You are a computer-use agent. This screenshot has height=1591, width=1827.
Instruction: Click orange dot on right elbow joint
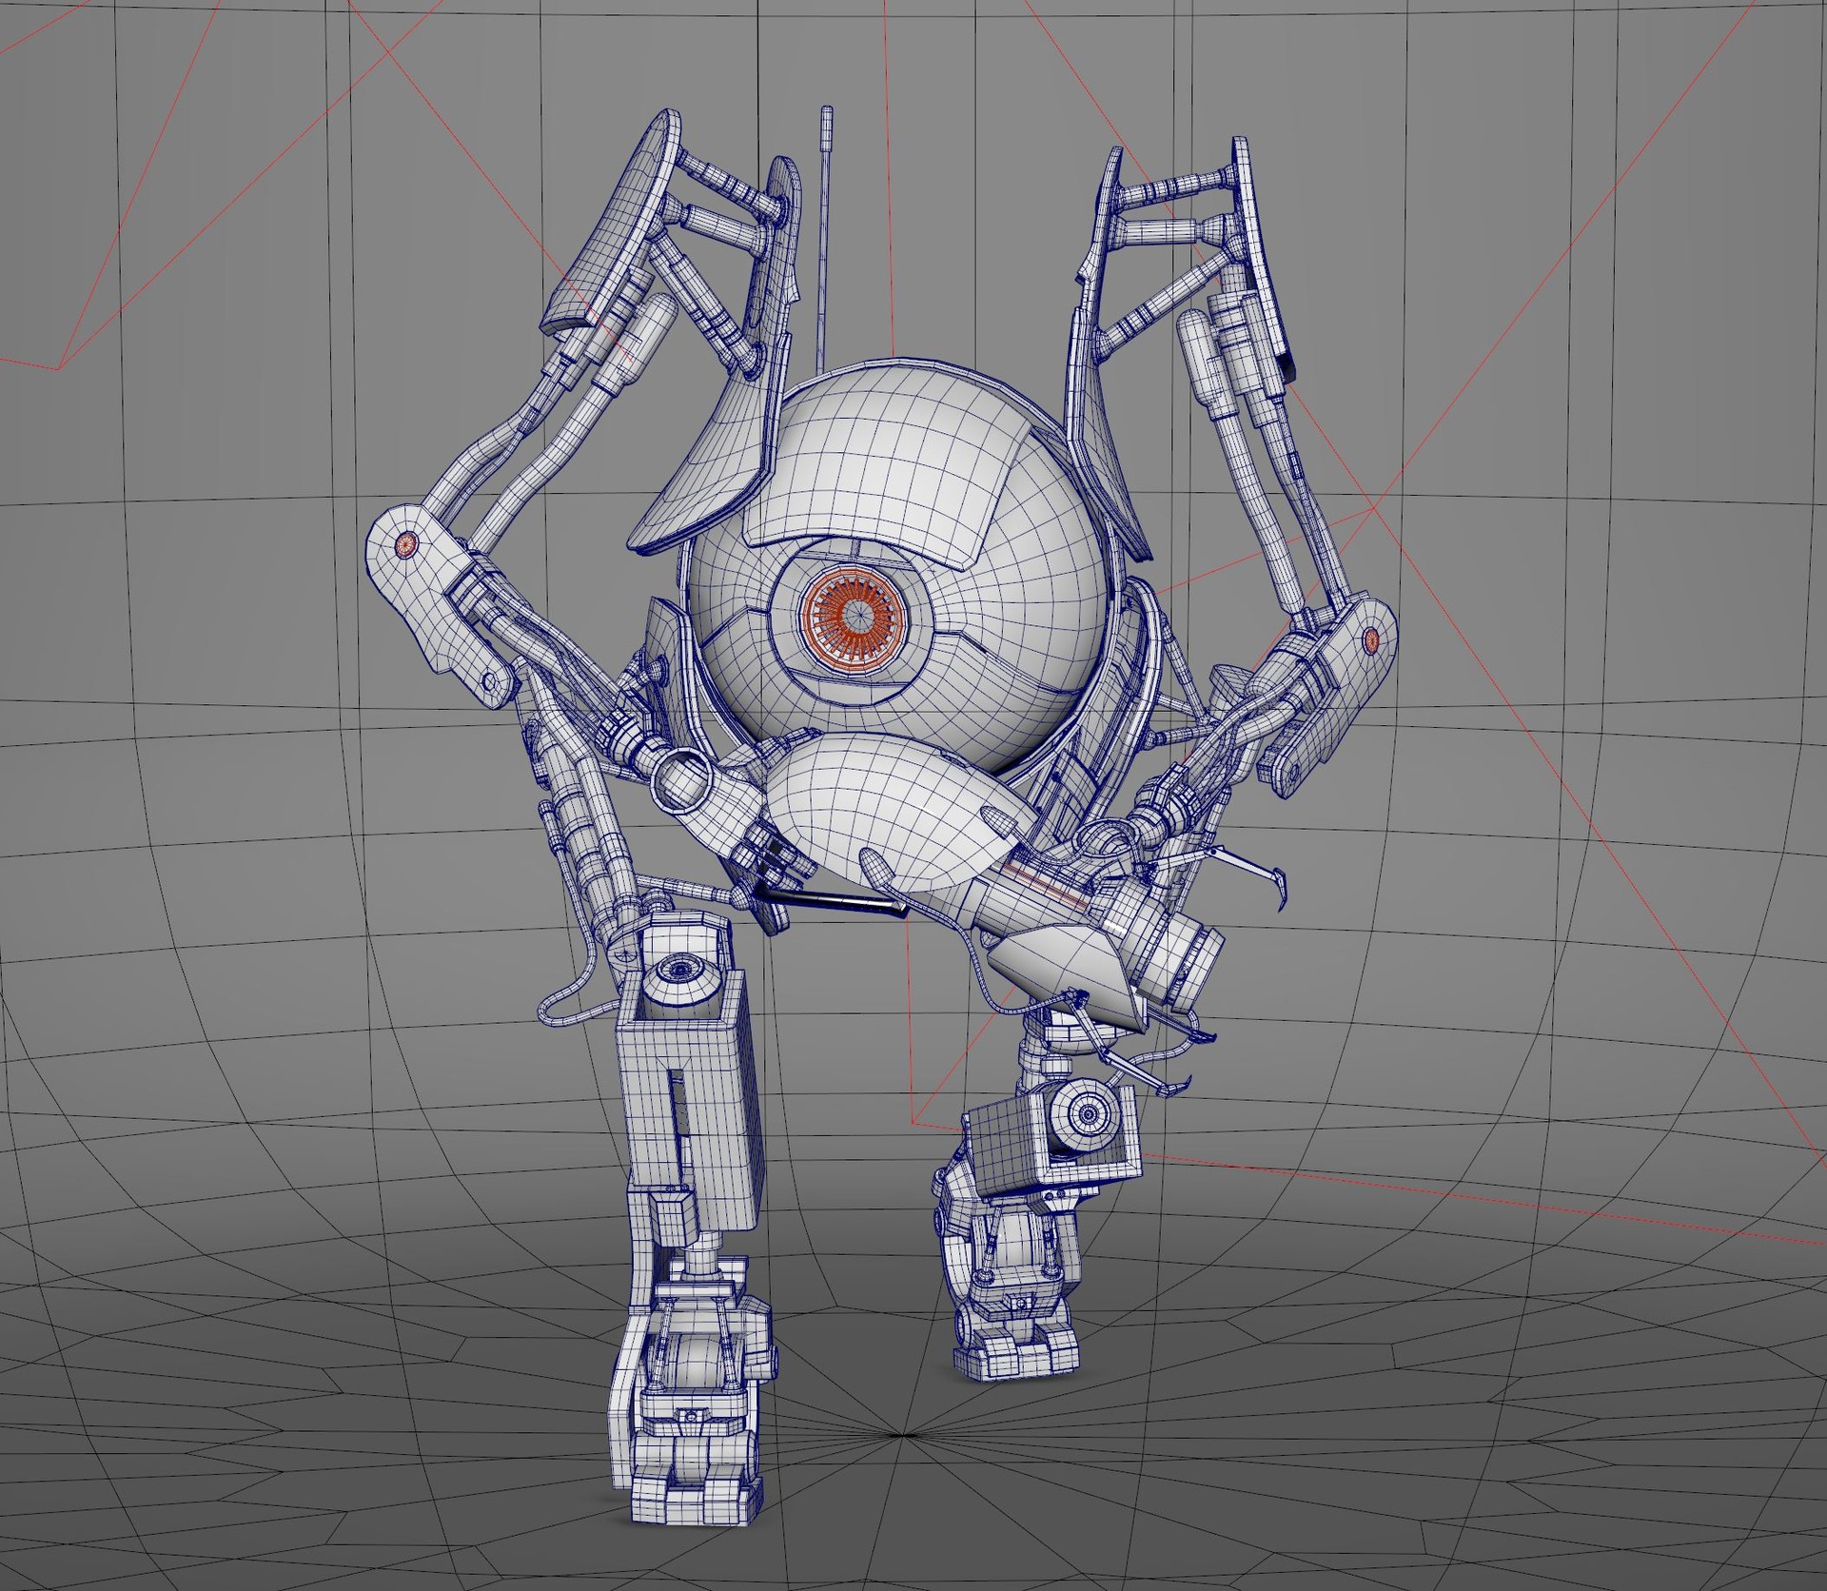point(1370,639)
